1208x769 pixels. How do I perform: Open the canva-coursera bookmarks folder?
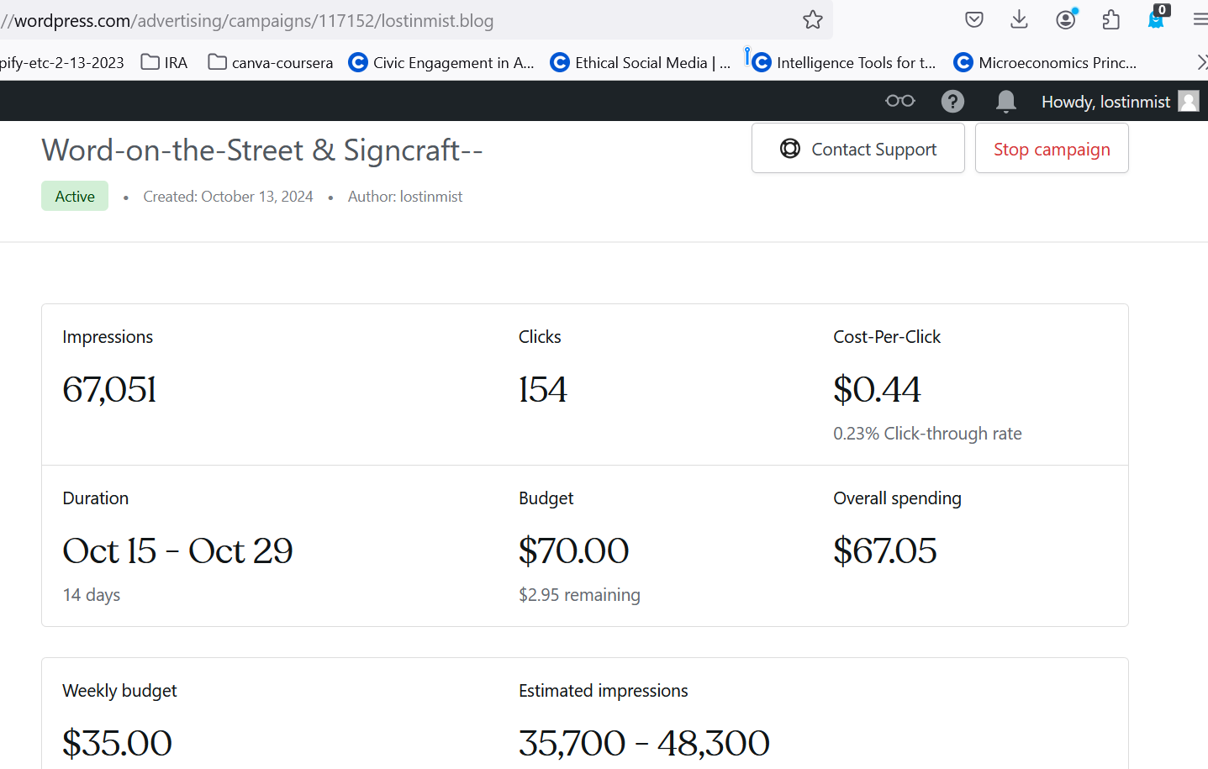click(x=271, y=63)
